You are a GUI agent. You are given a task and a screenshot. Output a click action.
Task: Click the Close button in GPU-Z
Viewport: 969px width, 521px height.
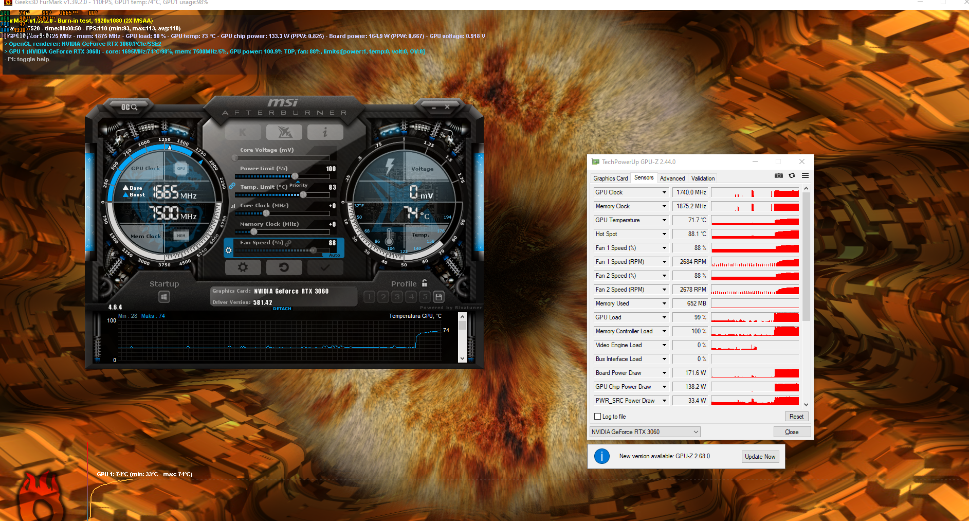[792, 432]
